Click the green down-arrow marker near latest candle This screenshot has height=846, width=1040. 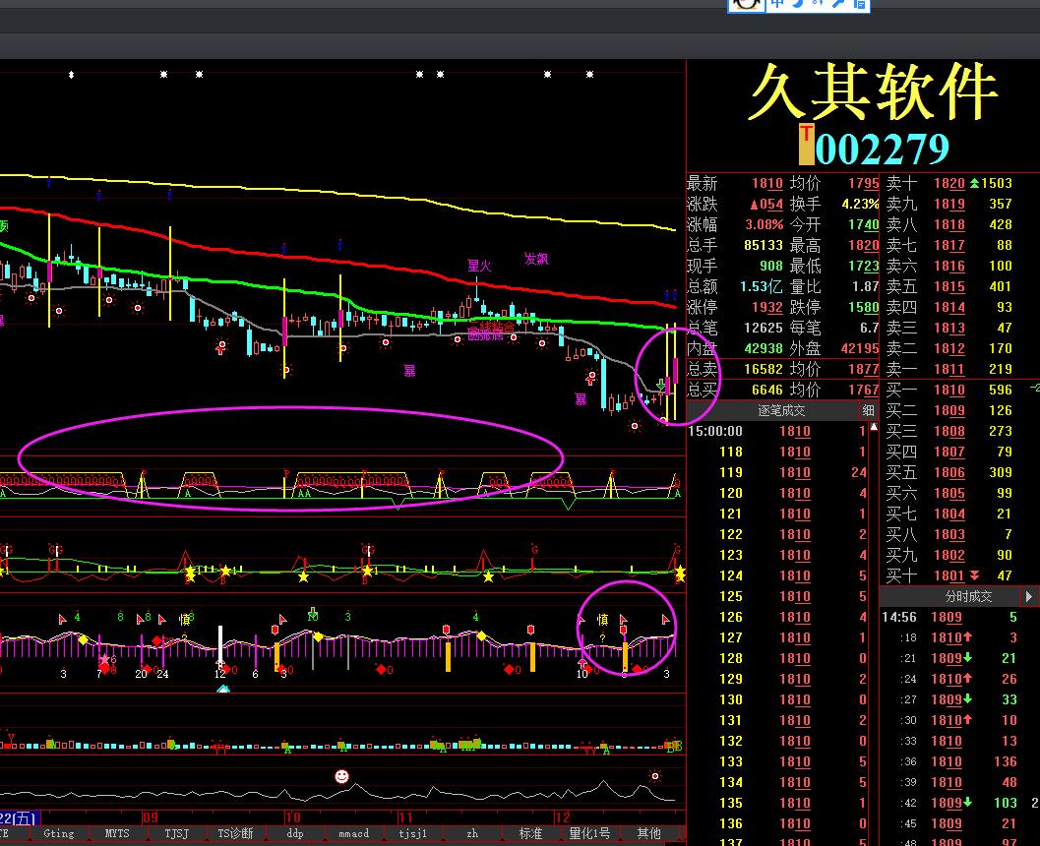coord(660,385)
